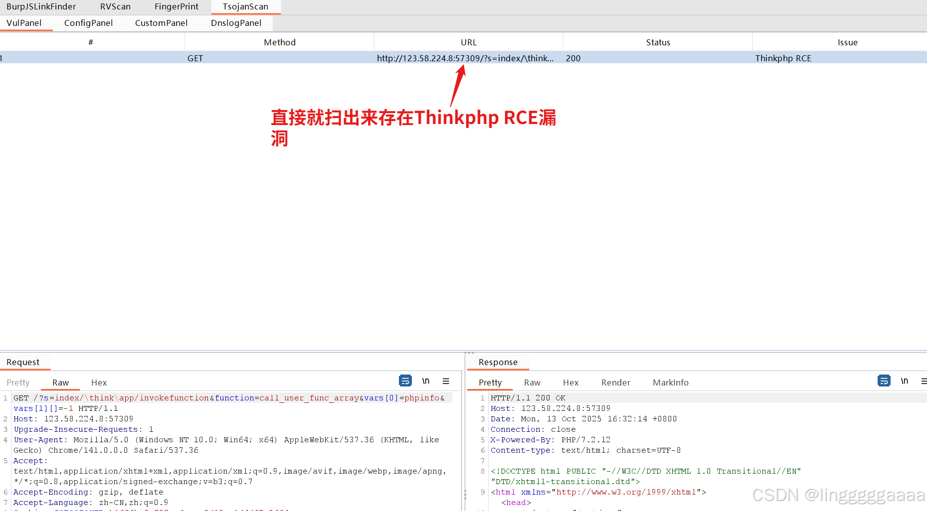Select the Response pane tab
Viewport: 927px width, 511px height.
[498, 362]
